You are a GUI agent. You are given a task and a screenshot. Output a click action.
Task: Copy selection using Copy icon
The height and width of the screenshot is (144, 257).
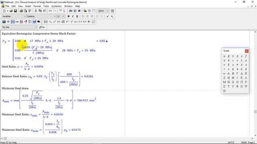[x=40, y=11]
